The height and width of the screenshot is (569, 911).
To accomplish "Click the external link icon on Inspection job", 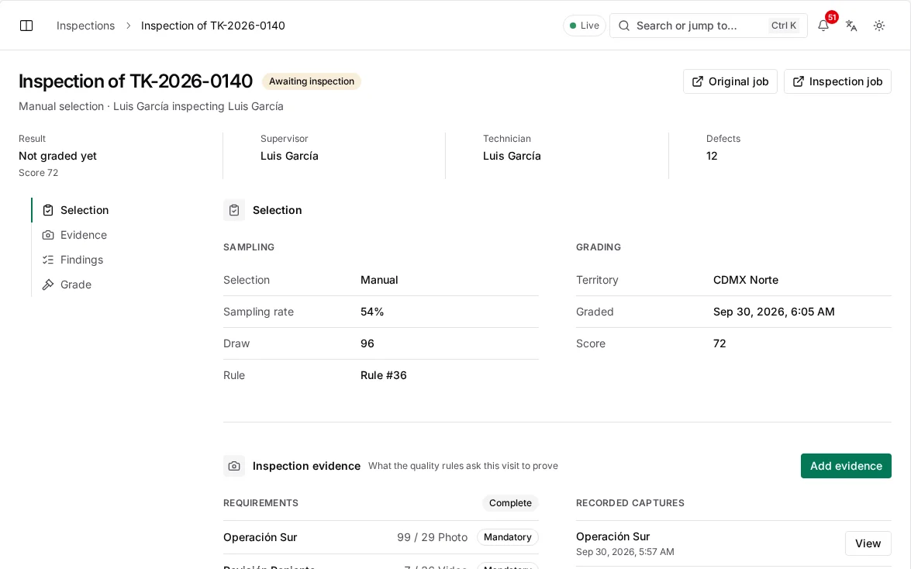I will (x=799, y=81).
